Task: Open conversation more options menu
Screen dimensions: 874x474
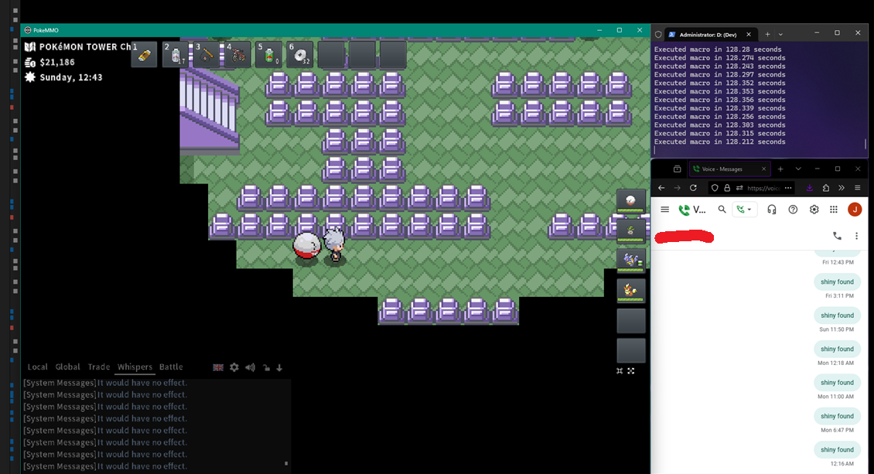Action: click(x=857, y=236)
